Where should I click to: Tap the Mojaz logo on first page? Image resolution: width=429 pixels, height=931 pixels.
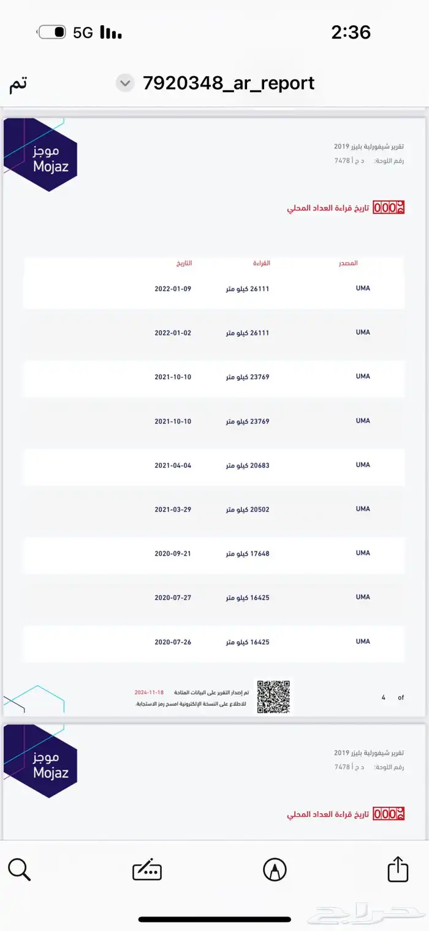pos(40,155)
